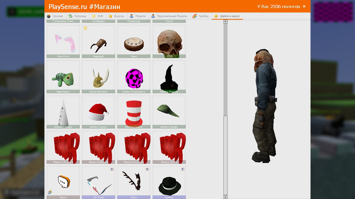
Task: Select the Маска Hoxton'a item
Action: [x=134, y=147]
